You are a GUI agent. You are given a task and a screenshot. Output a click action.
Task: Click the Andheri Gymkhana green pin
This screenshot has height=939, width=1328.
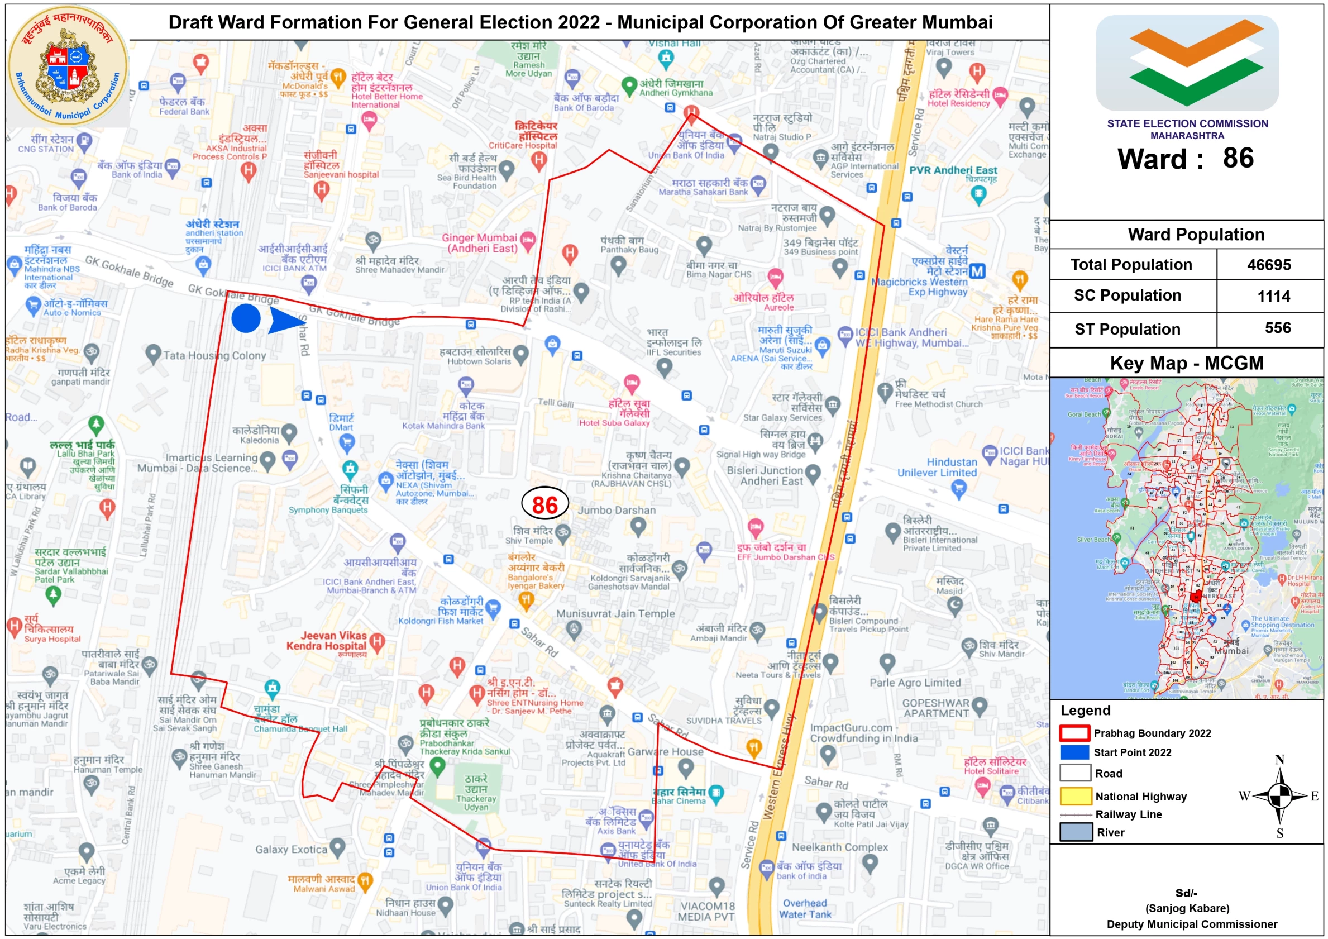coord(629,85)
